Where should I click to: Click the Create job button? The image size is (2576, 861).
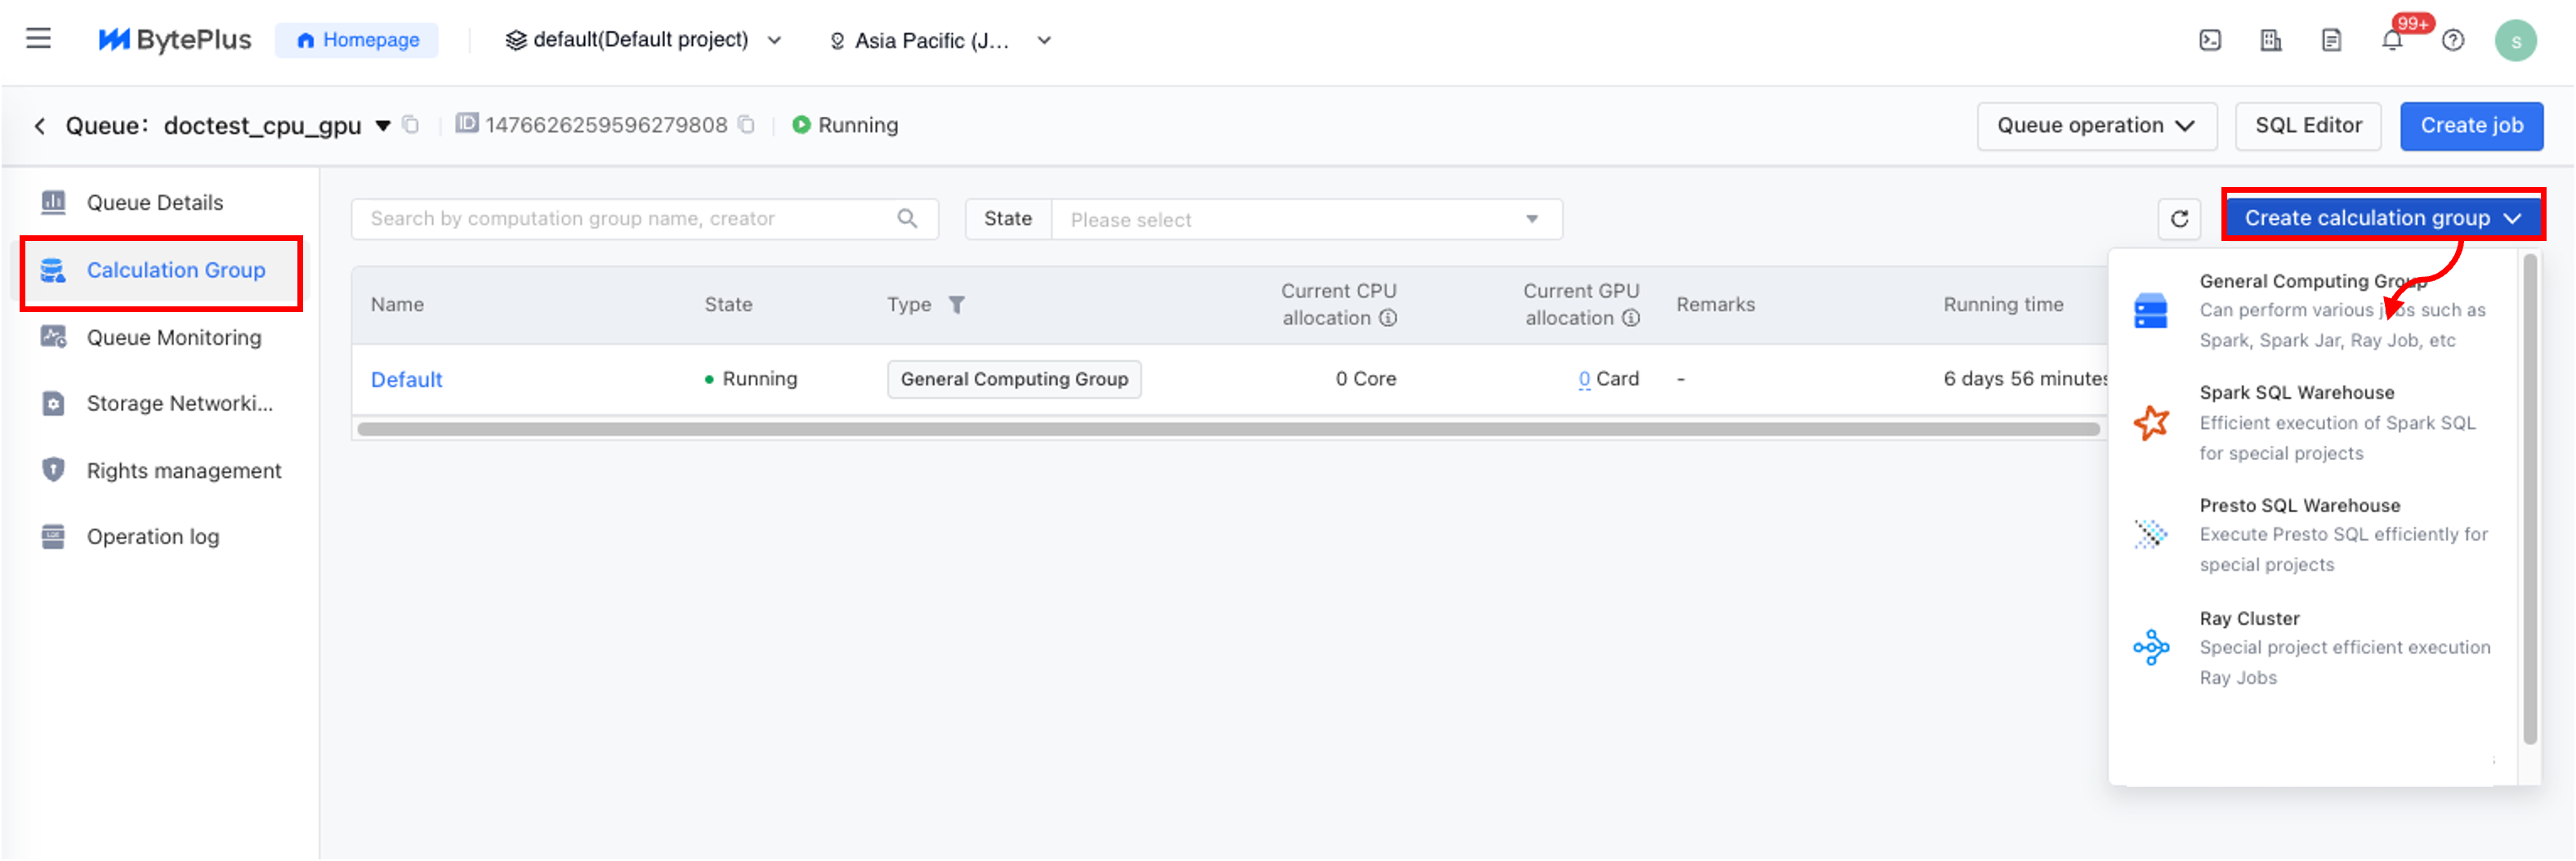pos(2470,126)
